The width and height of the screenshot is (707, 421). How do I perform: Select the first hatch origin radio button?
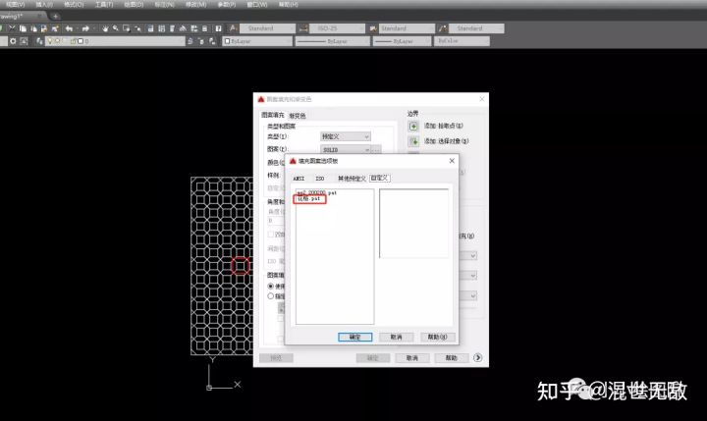271,287
